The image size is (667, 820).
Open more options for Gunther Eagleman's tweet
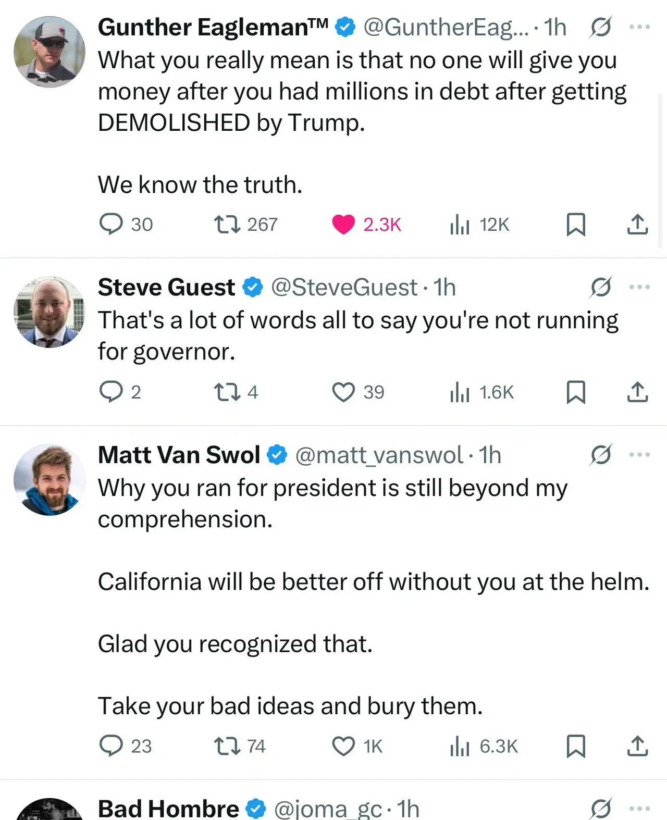click(x=639, y=27)
